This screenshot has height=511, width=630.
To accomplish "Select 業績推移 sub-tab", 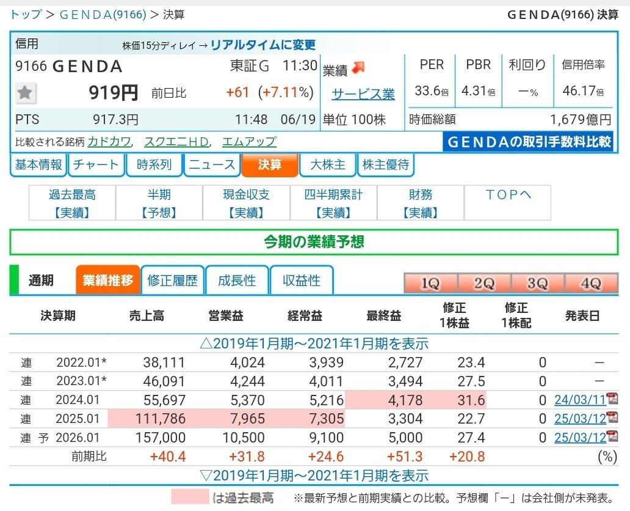I will pos(107,280).
